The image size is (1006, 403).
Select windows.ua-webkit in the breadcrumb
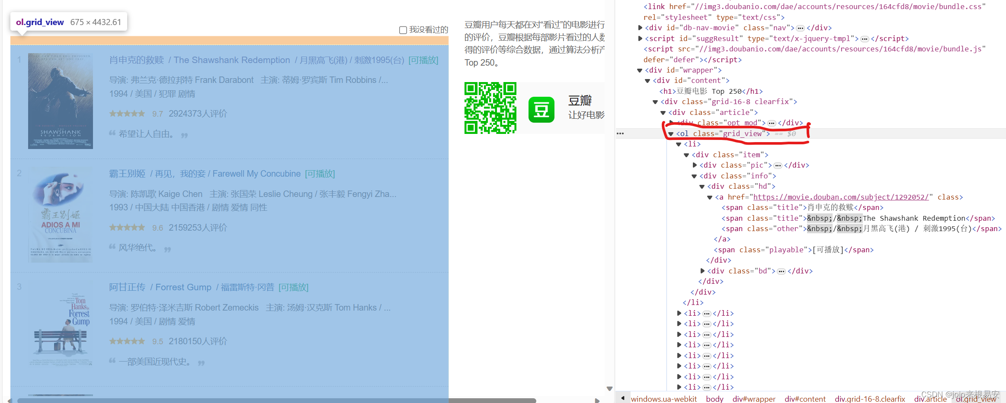(663, 399)
